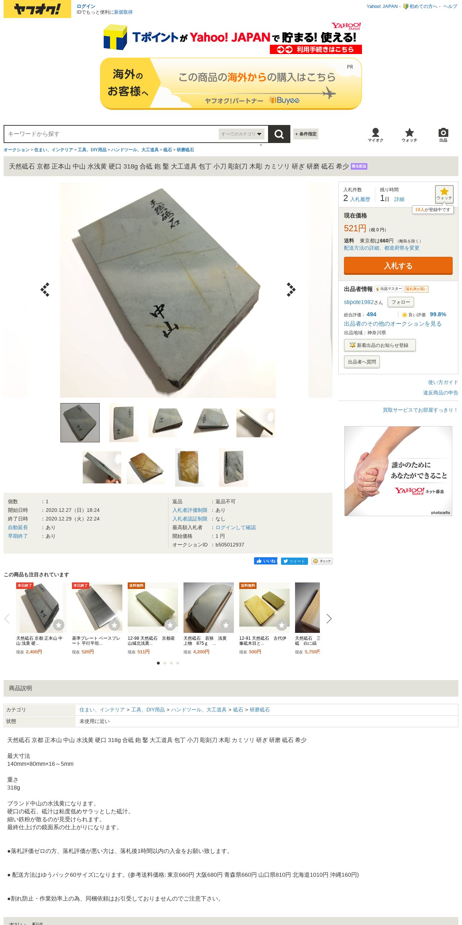Open the マイオク person icon
The image size is (462, 925).
click(375, 135)
